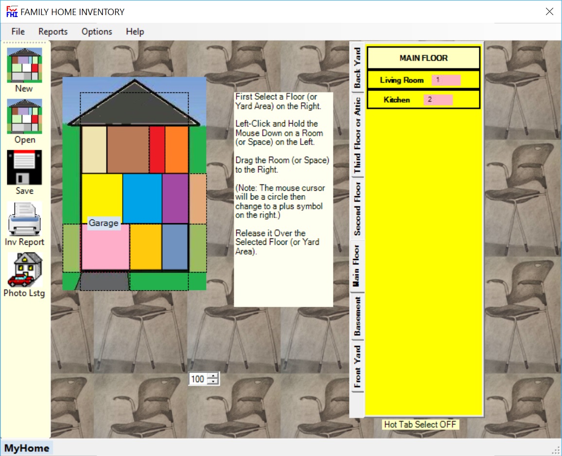Screen dimensions: 562x456
Task: Click the right olive green side yard space
Action: (198, 248)
